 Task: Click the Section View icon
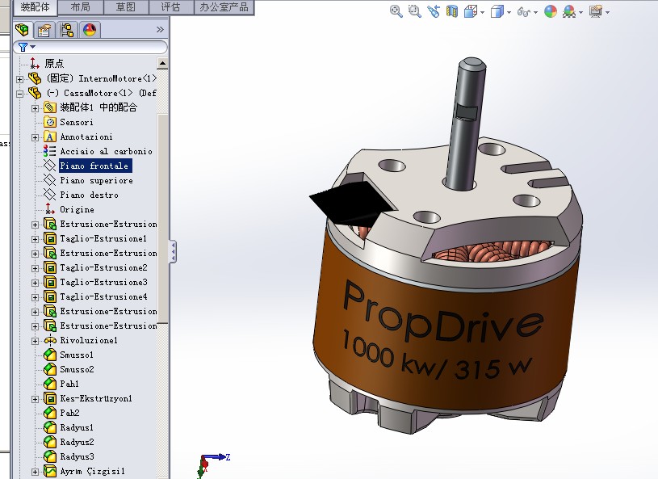[x=451, y=11]
